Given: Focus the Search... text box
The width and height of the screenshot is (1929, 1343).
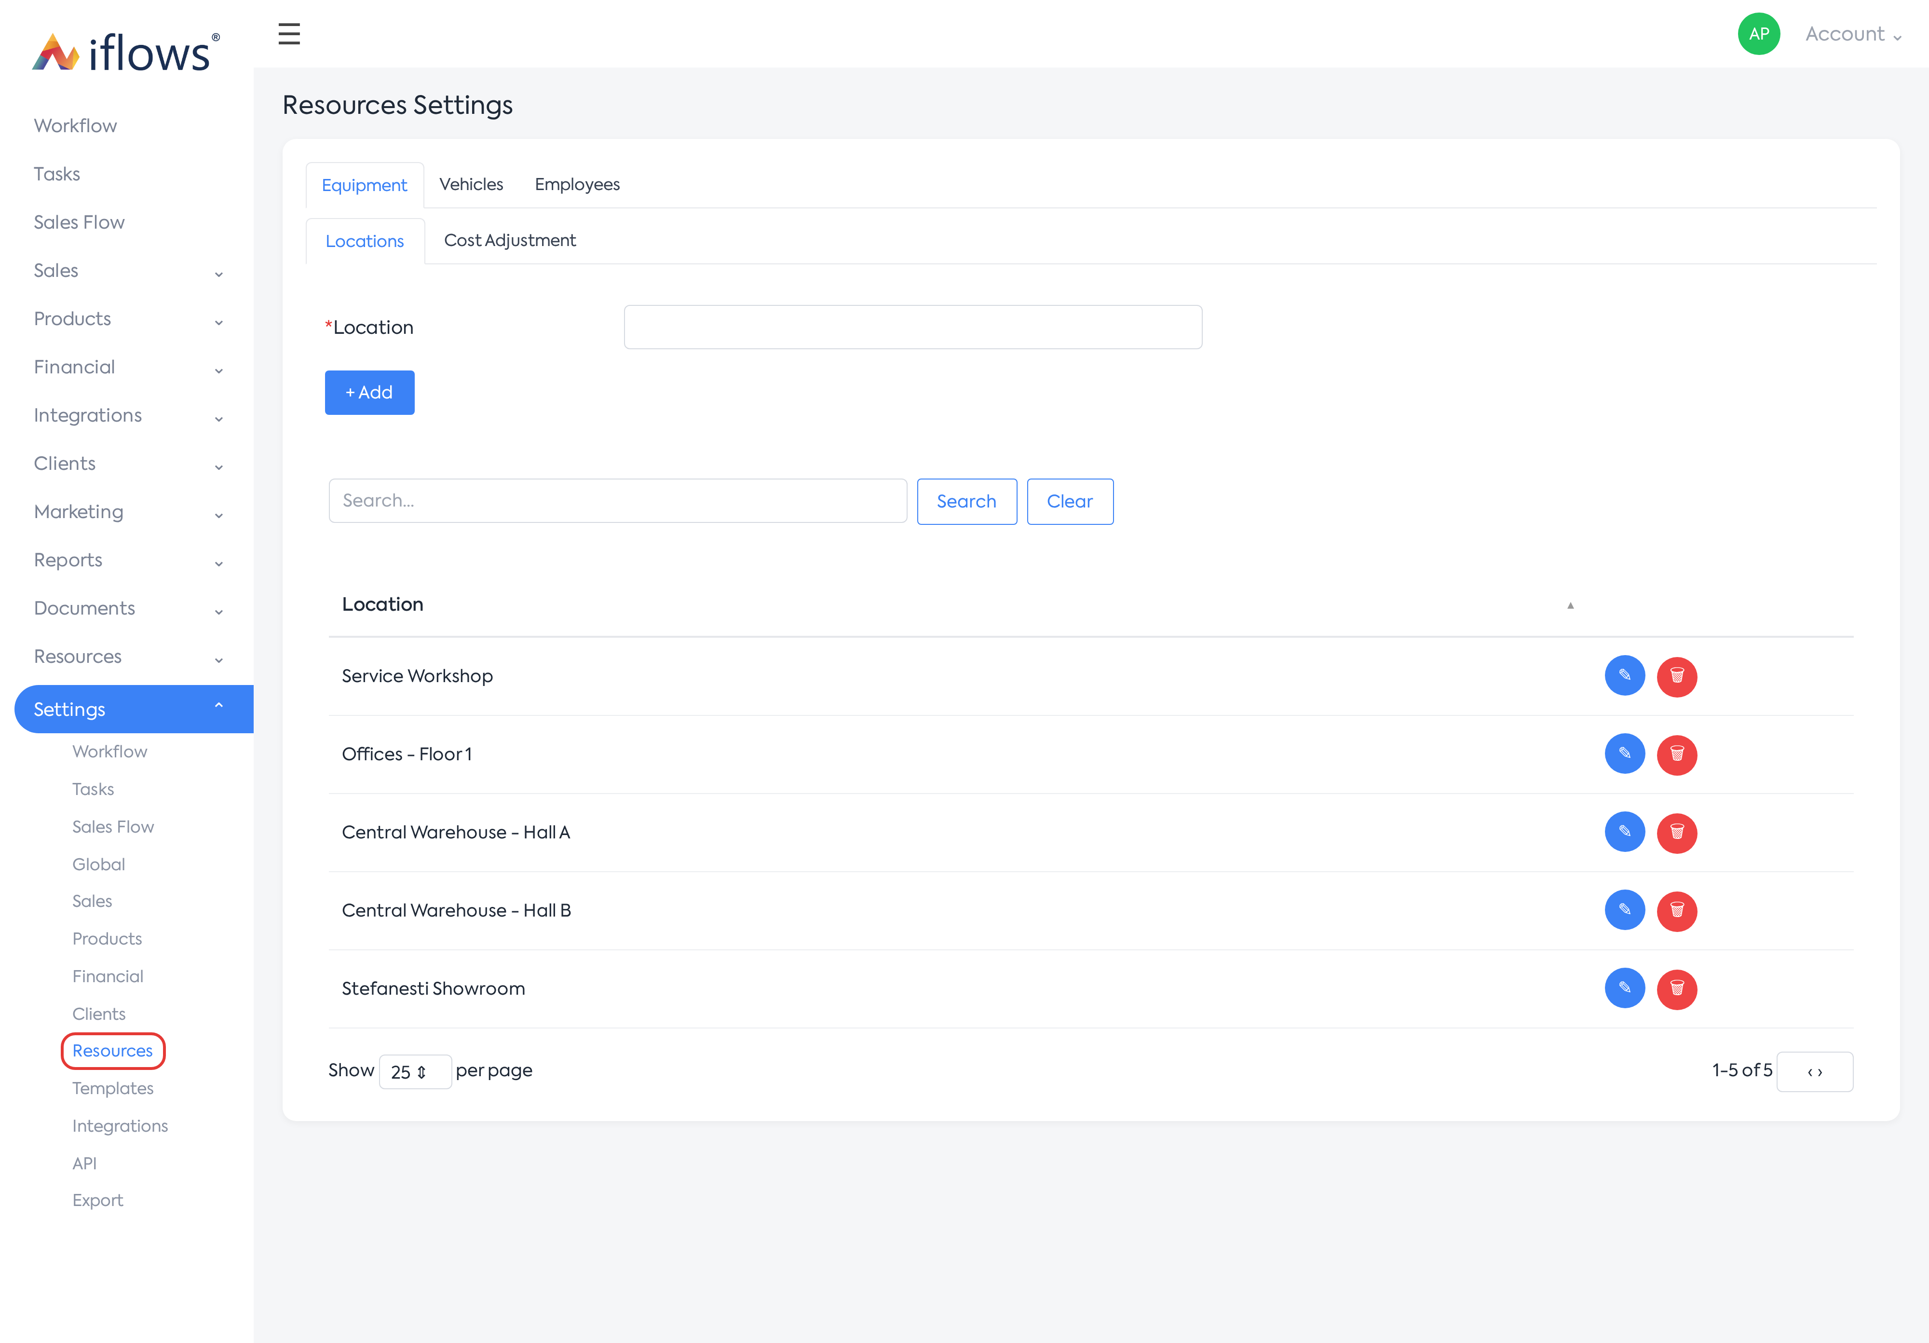Looking at the screenshot, I should pos(617,501).
